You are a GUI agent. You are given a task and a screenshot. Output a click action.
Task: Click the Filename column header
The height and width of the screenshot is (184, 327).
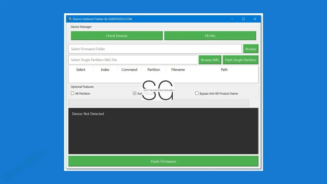(x=178, y=70)
